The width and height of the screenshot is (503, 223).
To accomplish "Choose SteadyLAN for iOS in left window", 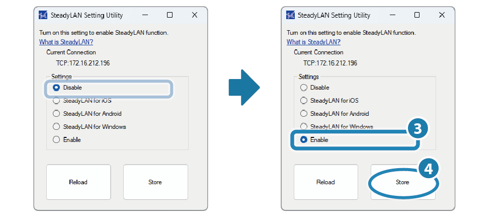I will [x=56, y=100].
